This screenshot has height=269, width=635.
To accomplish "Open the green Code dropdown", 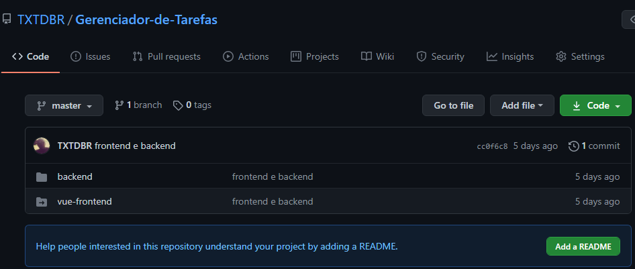I will [x=595, y=105].
